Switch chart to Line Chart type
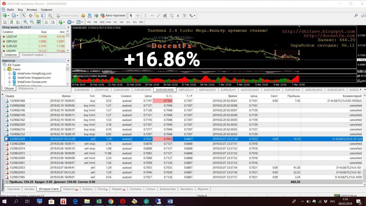 (18, 22)
